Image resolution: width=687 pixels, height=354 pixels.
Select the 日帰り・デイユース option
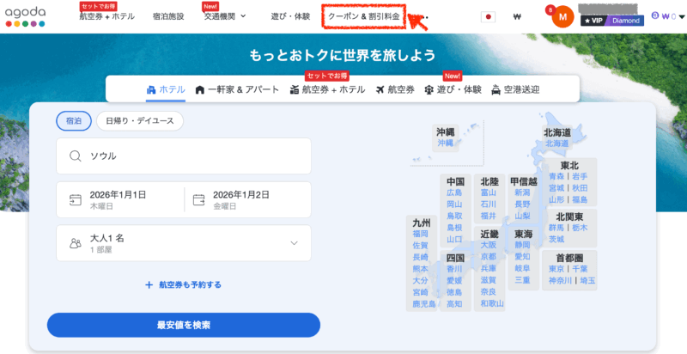[140, 121]
